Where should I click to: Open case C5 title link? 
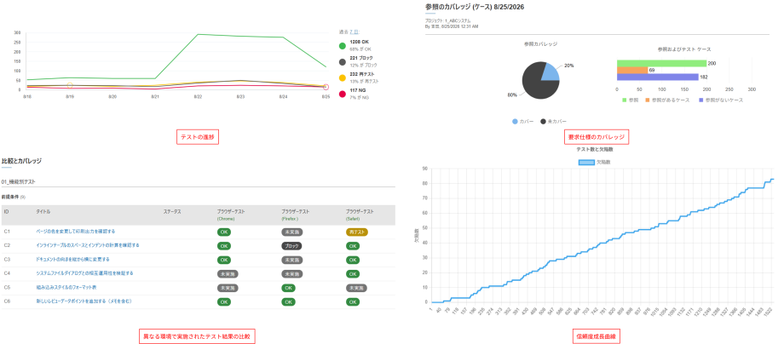coord(66,288)
